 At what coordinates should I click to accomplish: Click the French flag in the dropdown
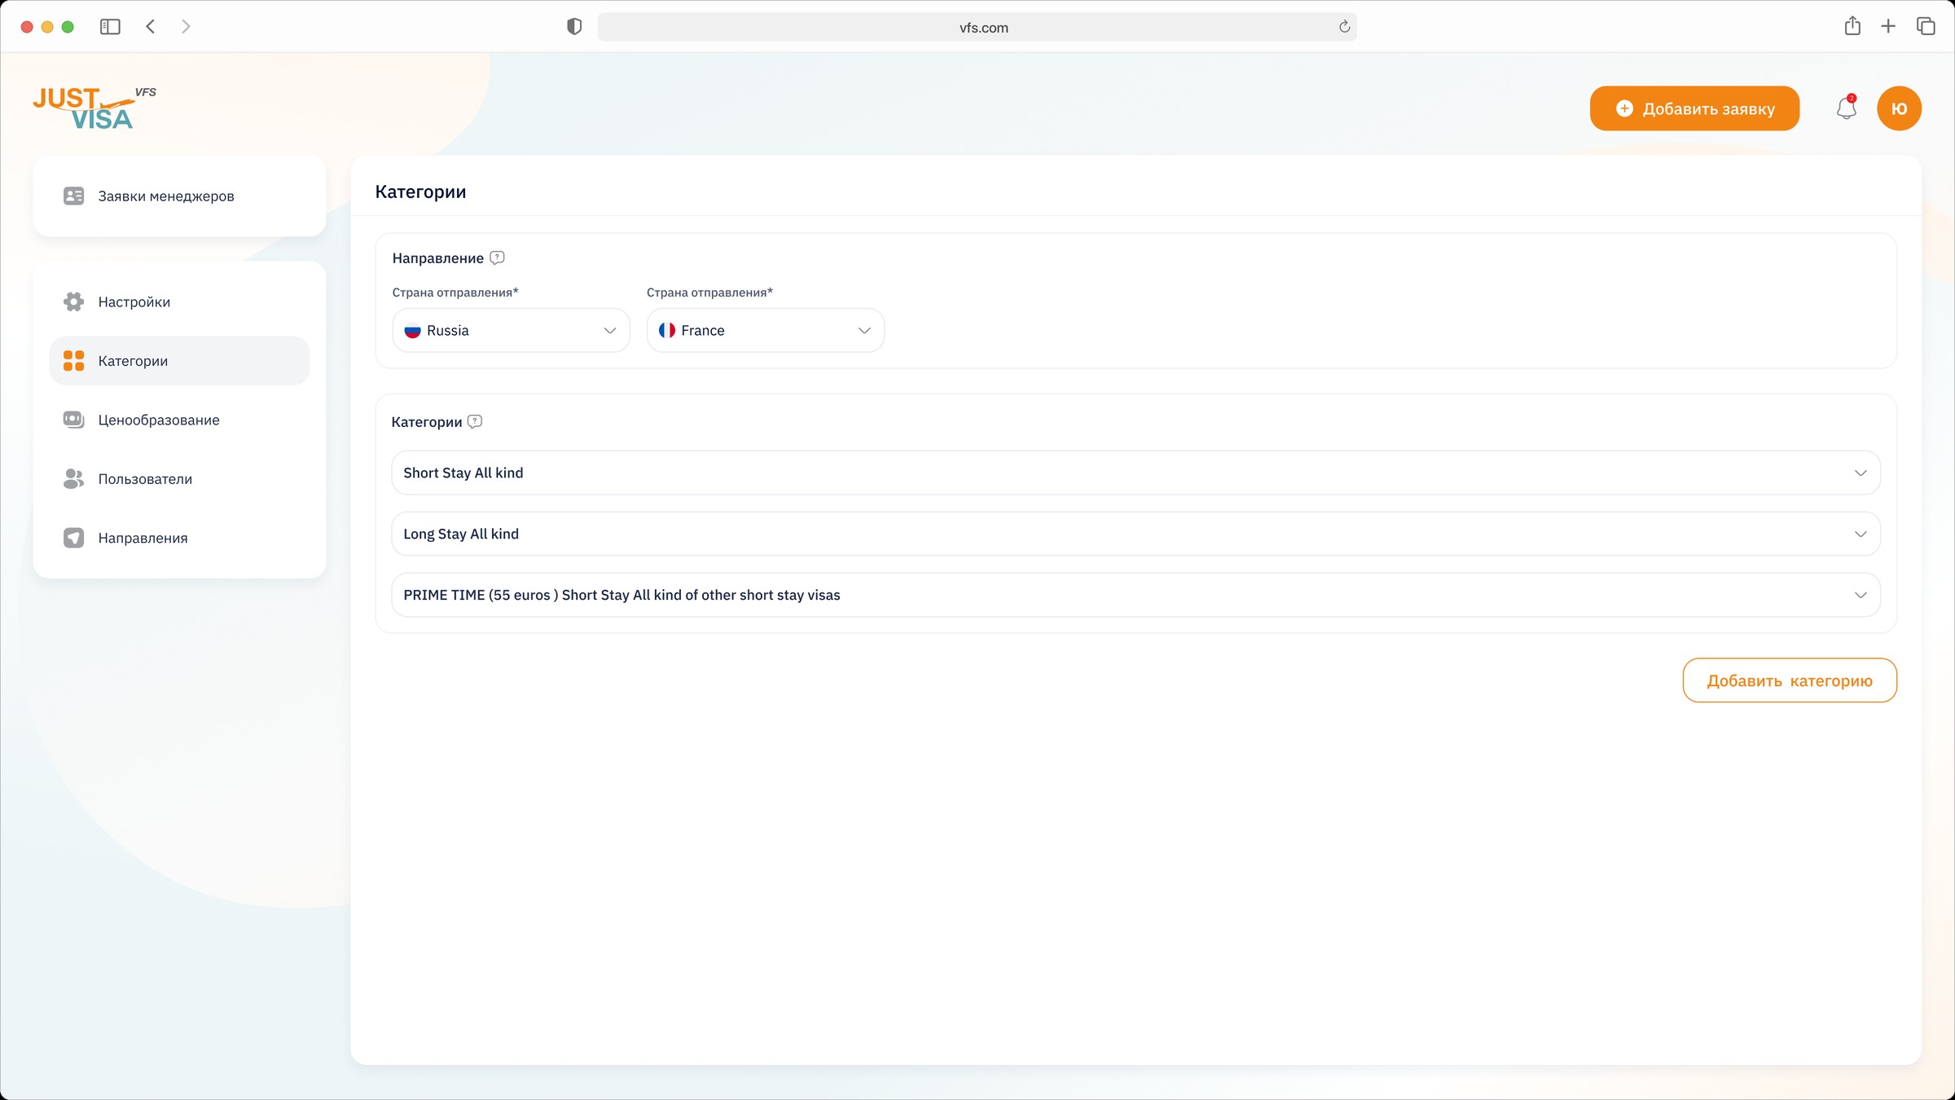point(667,331)
